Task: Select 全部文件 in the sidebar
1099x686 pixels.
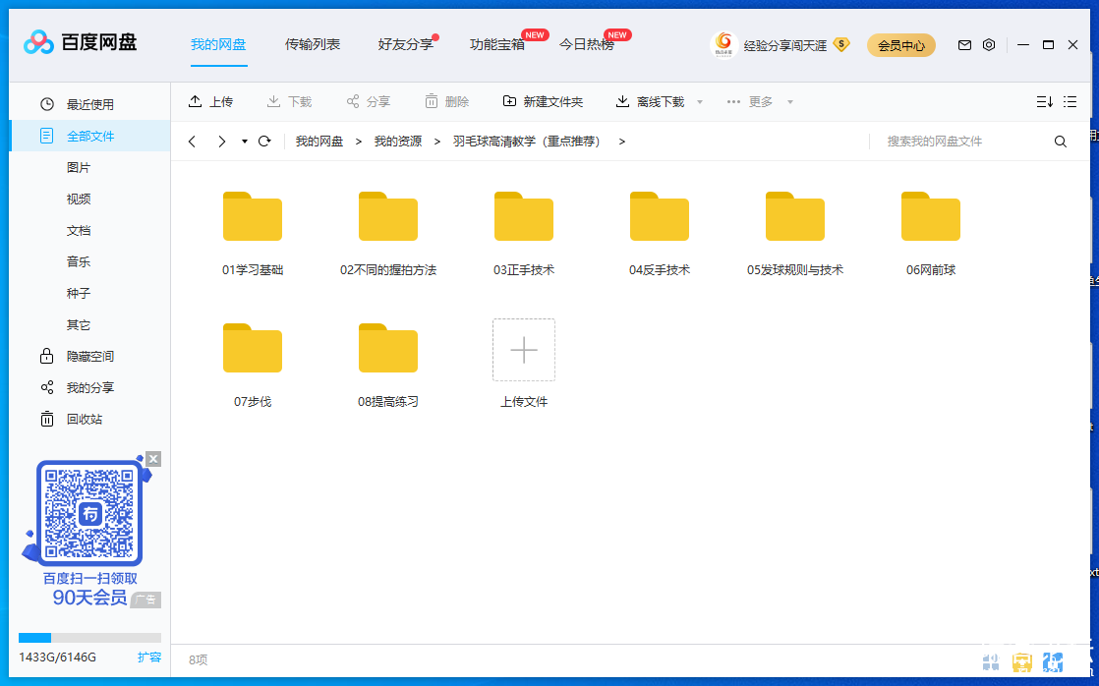Action: (x=89, y=136)
